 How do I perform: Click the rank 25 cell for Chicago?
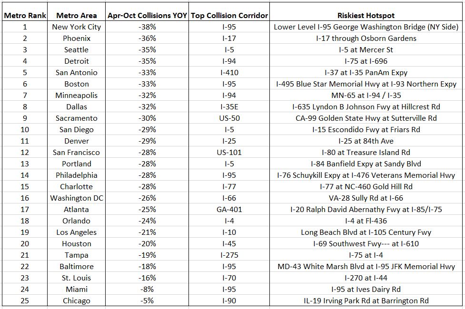(25, 301)
